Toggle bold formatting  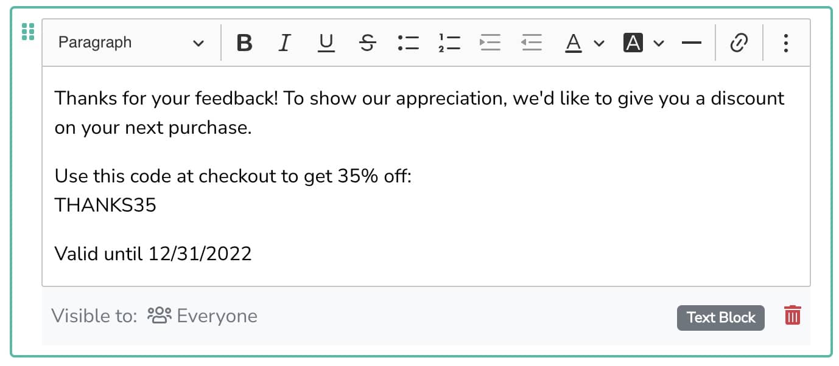click(x=244, y=43)
